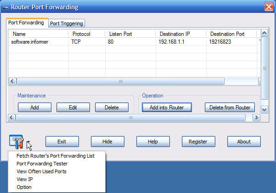Click the Delete button under Maintenance
The height and width of the screenshot is (193, 276).
(x=112, y=108)
